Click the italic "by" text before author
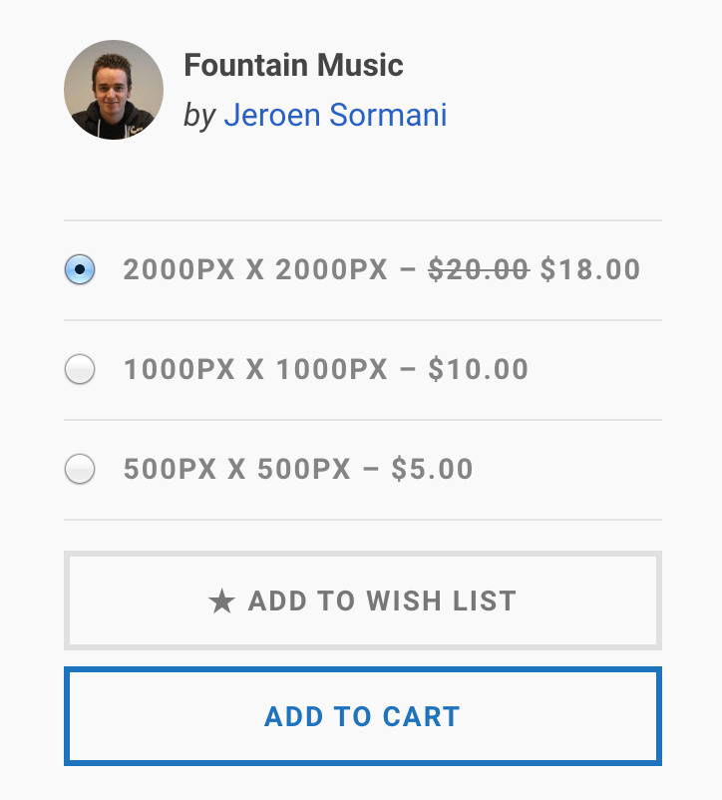The width and height of the screenshot is (722, 800). tap(199, 116)
